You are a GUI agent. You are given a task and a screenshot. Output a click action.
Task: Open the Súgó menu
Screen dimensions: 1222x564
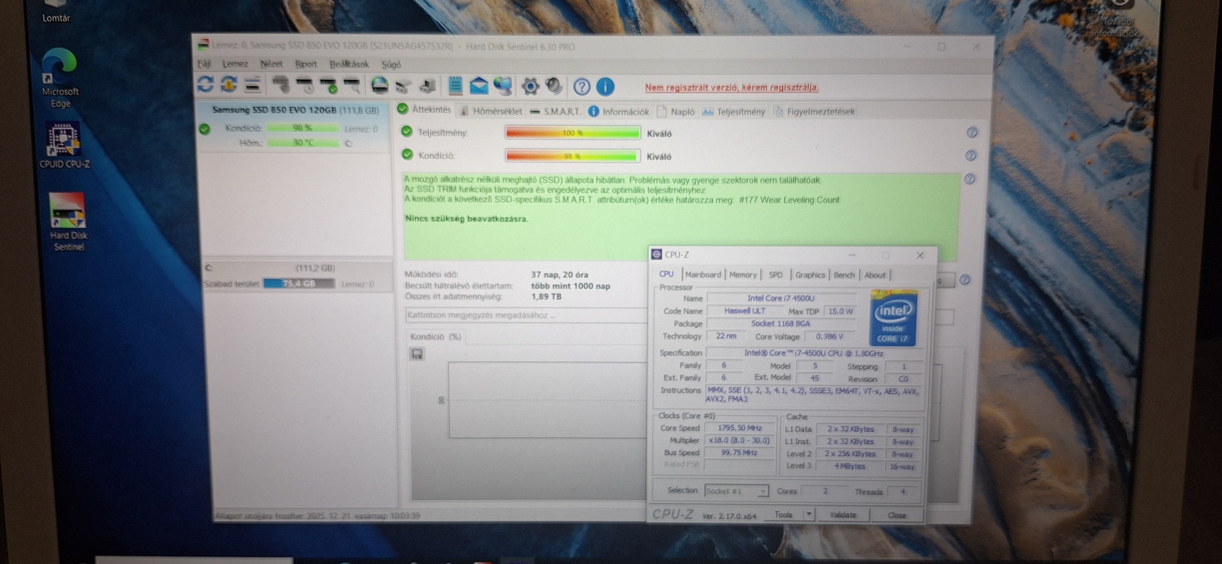391,65
